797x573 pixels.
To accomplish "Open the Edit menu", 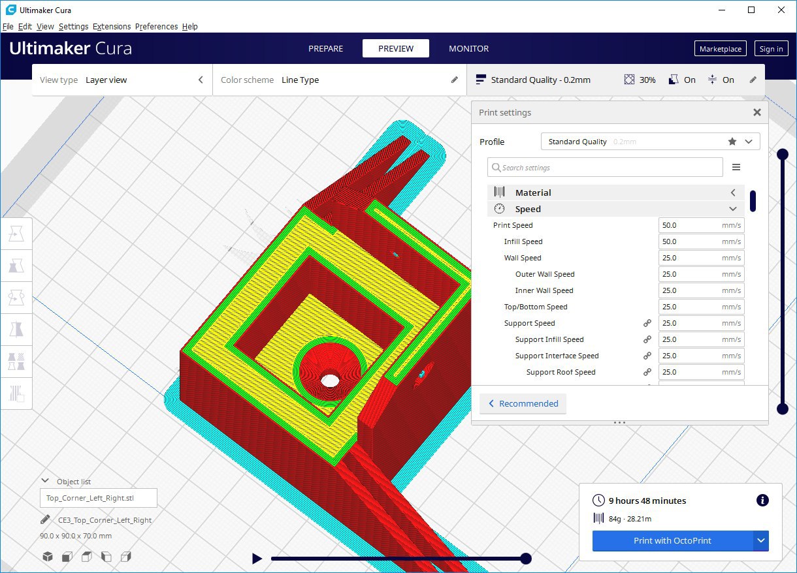I will pyautogui.click(x=25, y=27).
